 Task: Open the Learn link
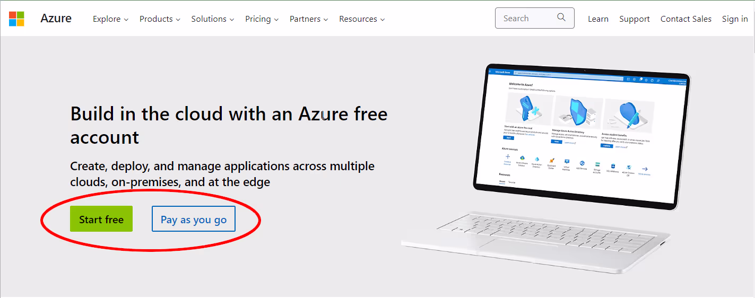(x=598, y=19)
